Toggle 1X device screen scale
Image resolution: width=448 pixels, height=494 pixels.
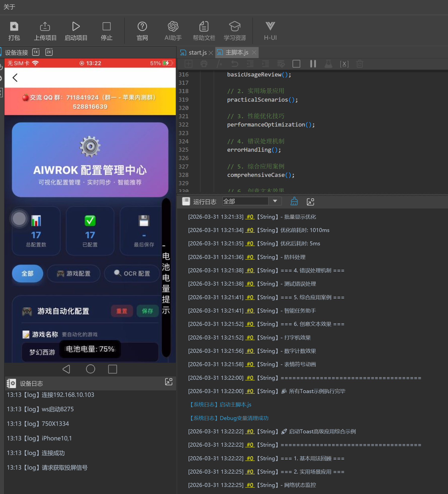coord(36,52)
